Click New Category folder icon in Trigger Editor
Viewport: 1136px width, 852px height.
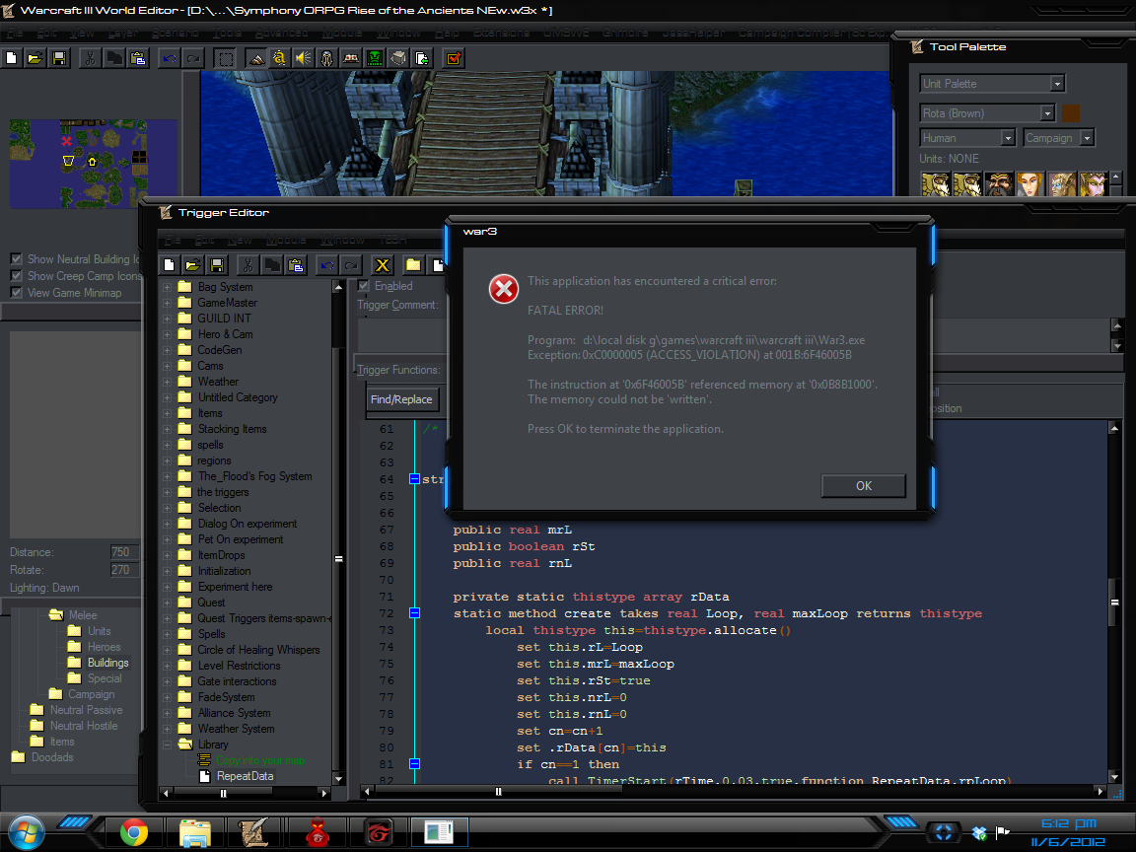(x=414, y=265)
